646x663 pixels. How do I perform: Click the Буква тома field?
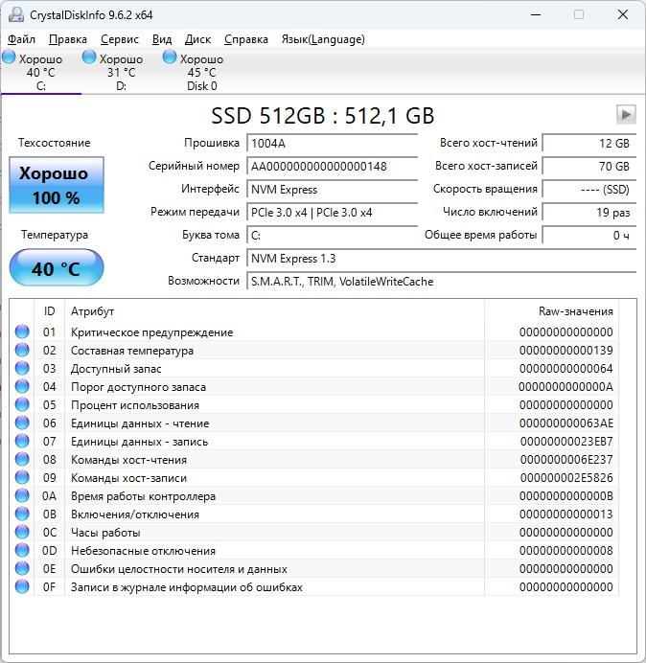332,235
